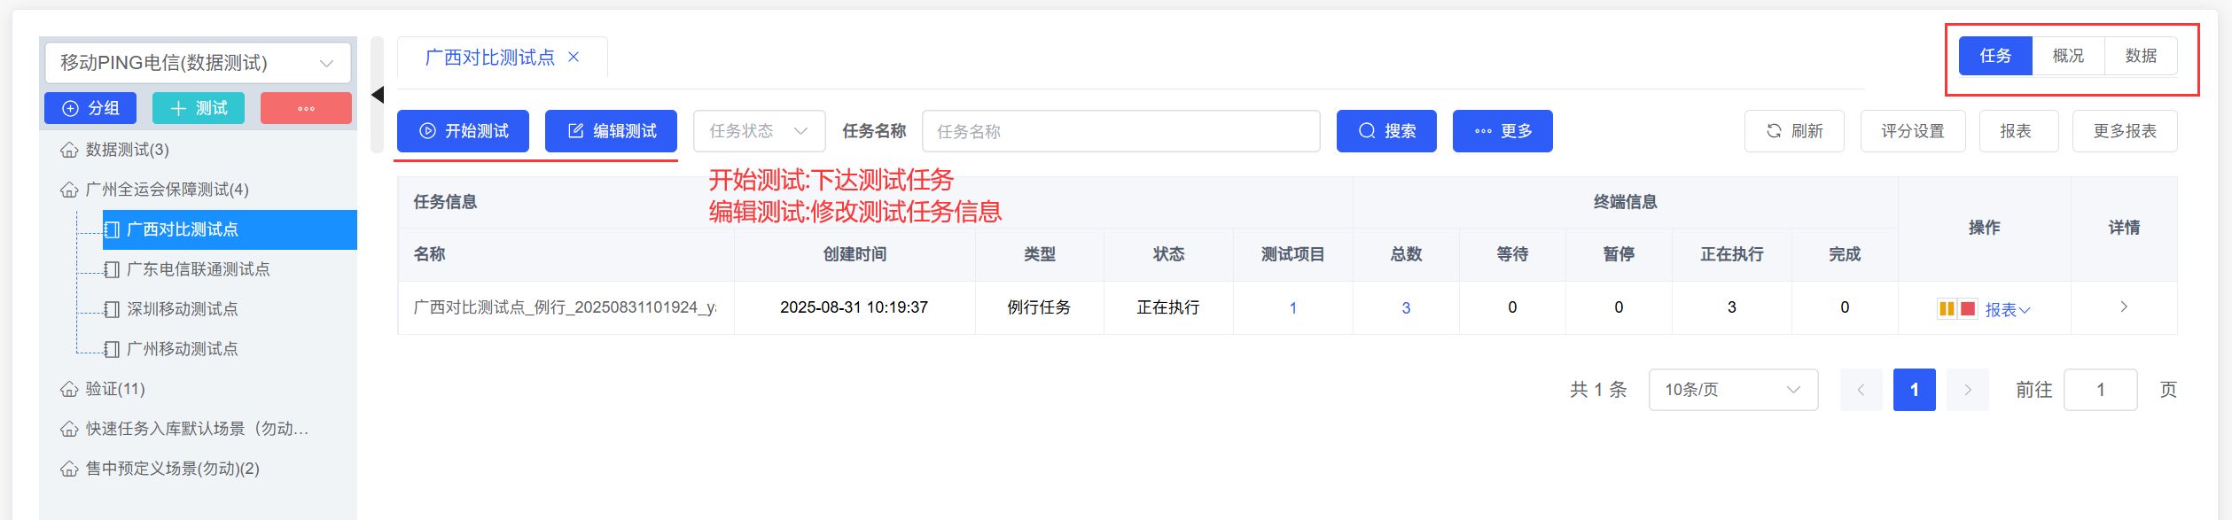
Task: Open the red more-options ellipsis button
Action: point(306,108)
